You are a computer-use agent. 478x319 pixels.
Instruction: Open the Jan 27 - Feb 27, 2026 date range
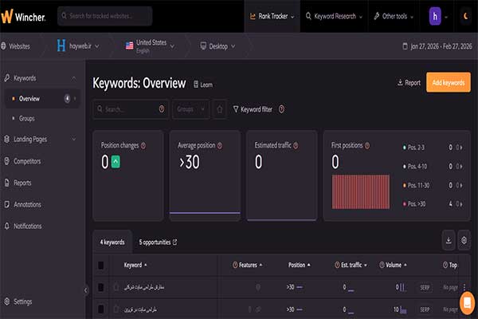(437, 46)
